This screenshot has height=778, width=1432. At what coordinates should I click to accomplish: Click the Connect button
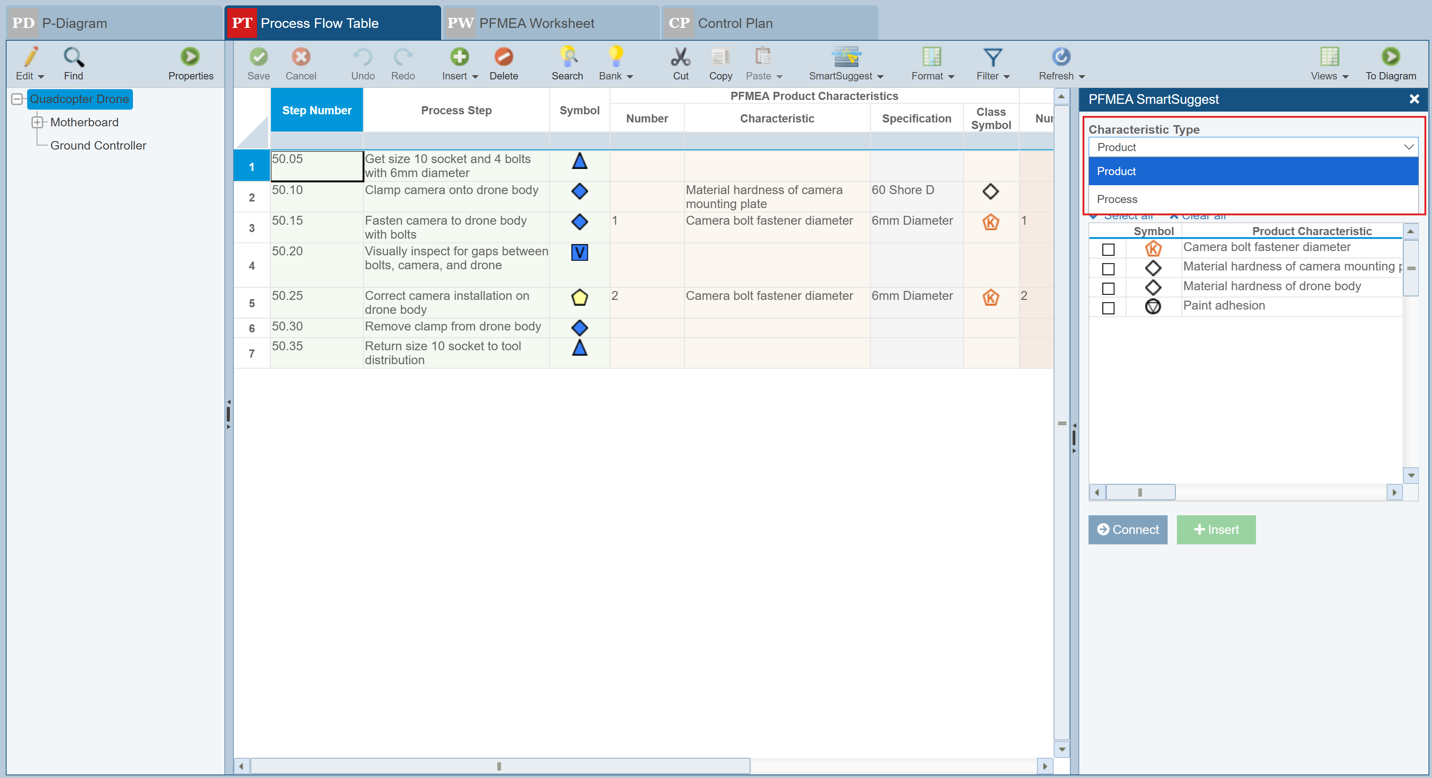click(1127, 530)
